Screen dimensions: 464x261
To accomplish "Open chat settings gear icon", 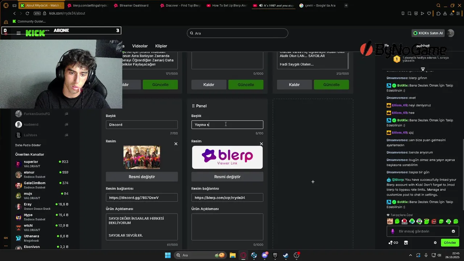I will tap(435, 243).
